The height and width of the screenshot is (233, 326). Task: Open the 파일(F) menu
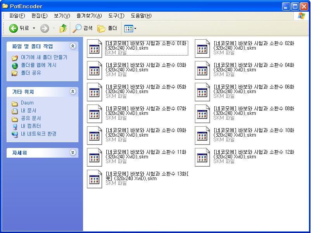click(x=17, y=16)
